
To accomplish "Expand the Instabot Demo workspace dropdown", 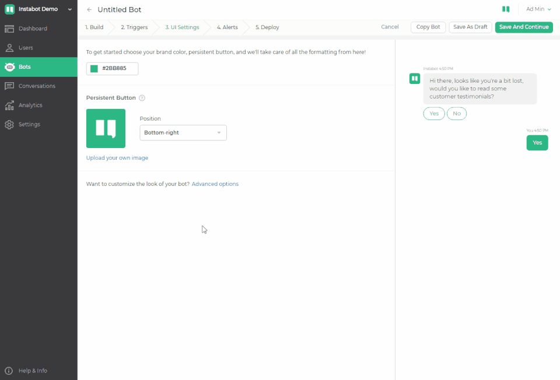I will click(70, 9).
